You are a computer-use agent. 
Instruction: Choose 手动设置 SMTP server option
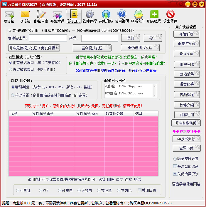(x=13, y=95)
